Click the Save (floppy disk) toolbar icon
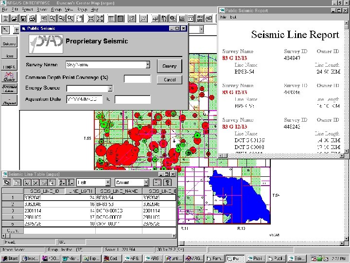 point(23,19)
